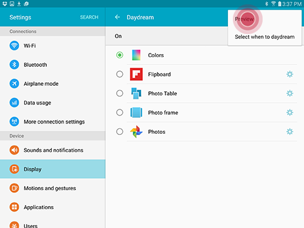Select the Colors radio button
304x228 pixels.
pyautogui.click(x=120, y=55)
